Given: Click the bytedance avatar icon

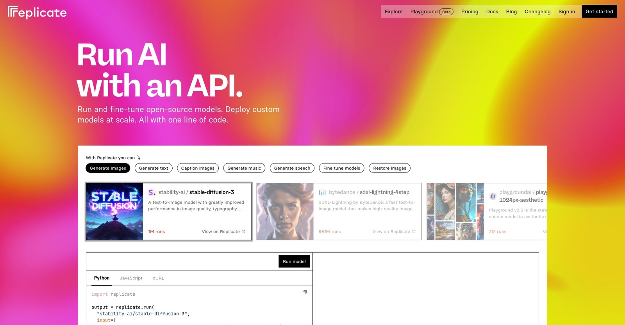Looking at the screenshot, I should 322,192.
